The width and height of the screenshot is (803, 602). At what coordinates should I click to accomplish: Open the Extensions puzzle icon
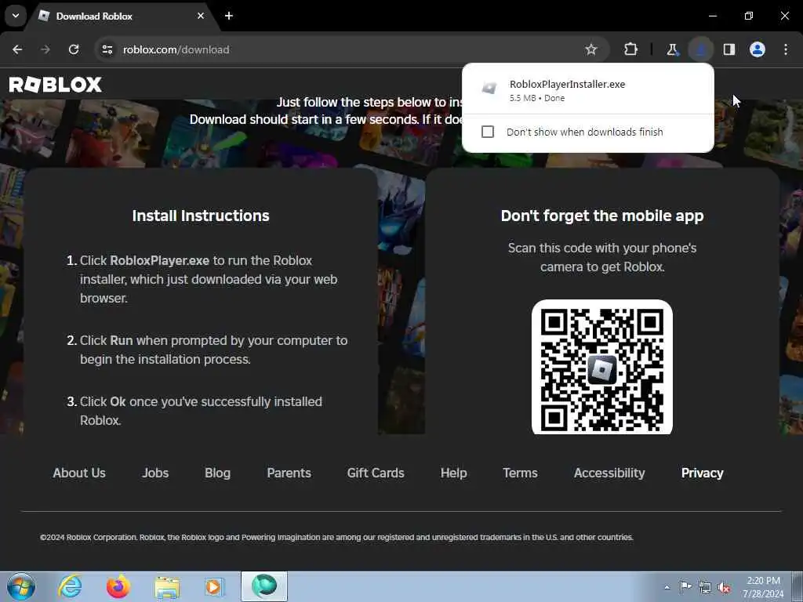coord(630,49)
